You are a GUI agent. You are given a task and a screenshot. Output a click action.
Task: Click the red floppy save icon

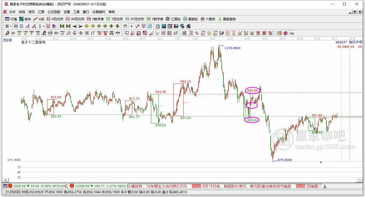pyautogui.click(x=176, y=26)
